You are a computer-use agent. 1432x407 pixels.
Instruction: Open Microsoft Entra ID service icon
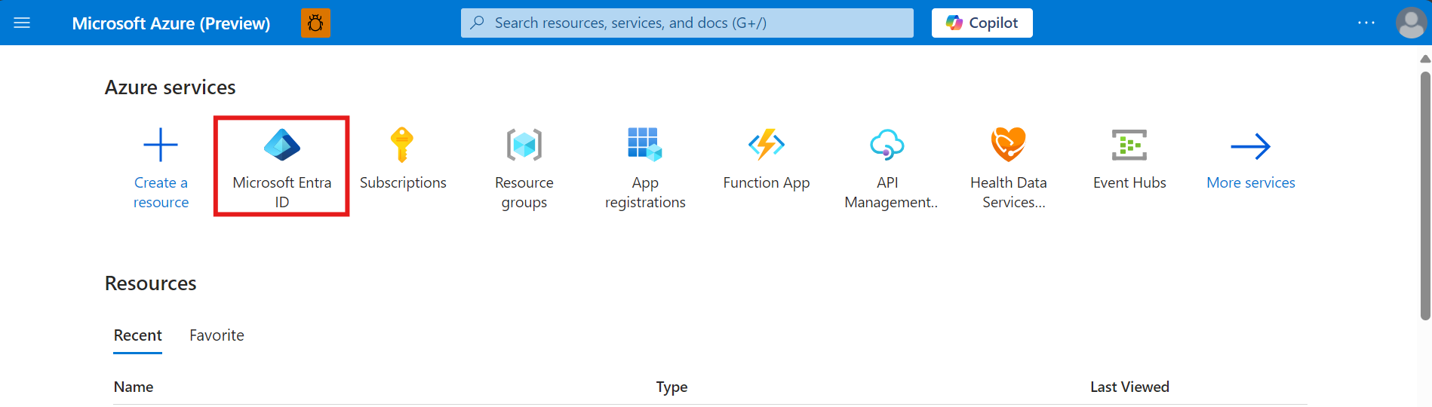[x=282, y=145]
